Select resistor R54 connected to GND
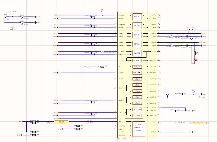The width and height of the screenshot is (217, 142). pos(78,129)
